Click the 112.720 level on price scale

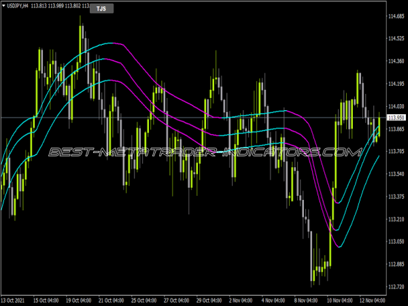tap(396, 287)
